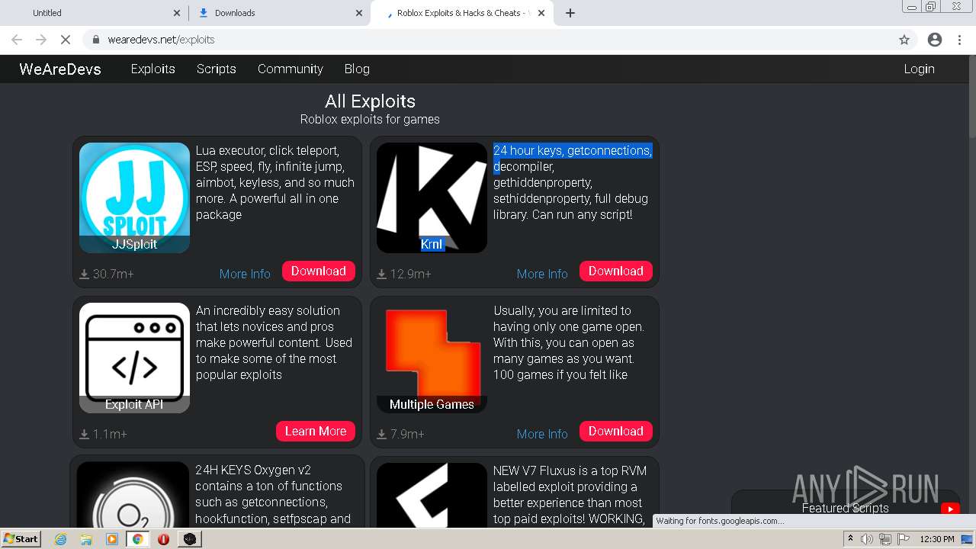The height and width of the screenshot is (549, 976).
Task: Open a new browser tab
Action: [x=570, y=13]
